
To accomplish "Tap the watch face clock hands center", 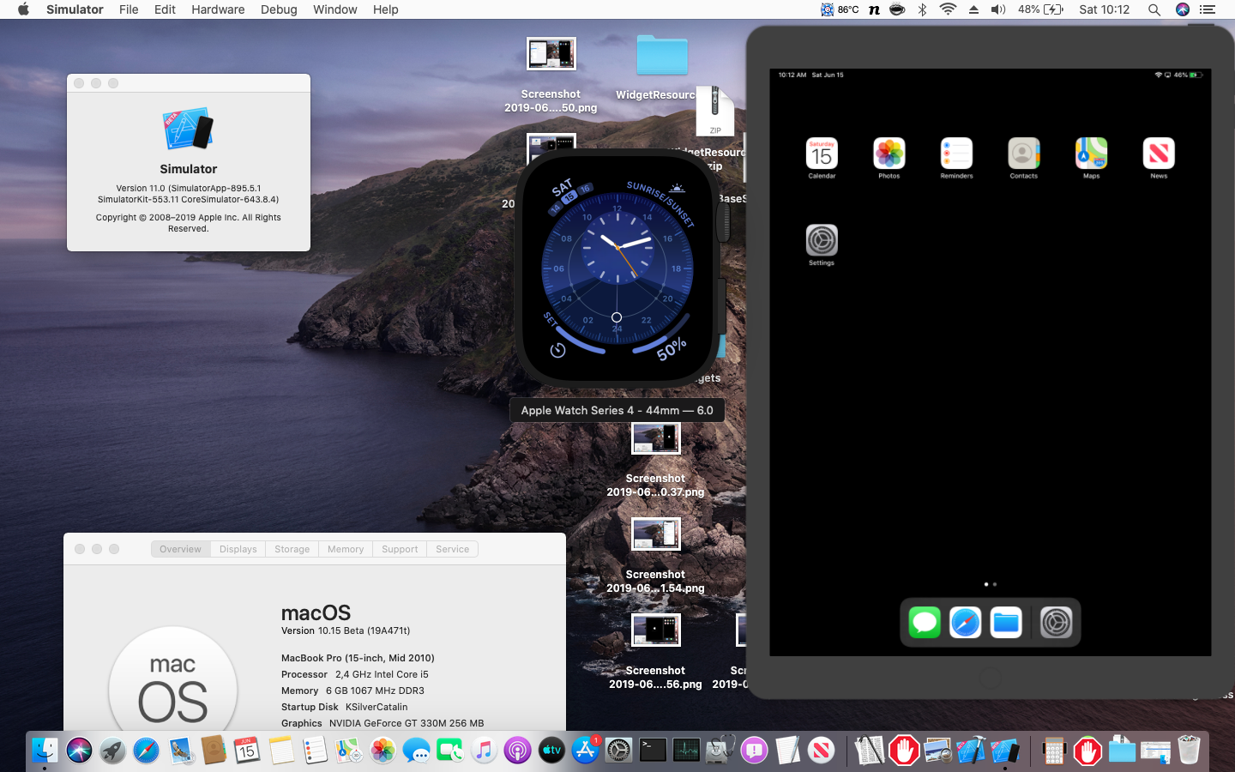I will (617, 247).
